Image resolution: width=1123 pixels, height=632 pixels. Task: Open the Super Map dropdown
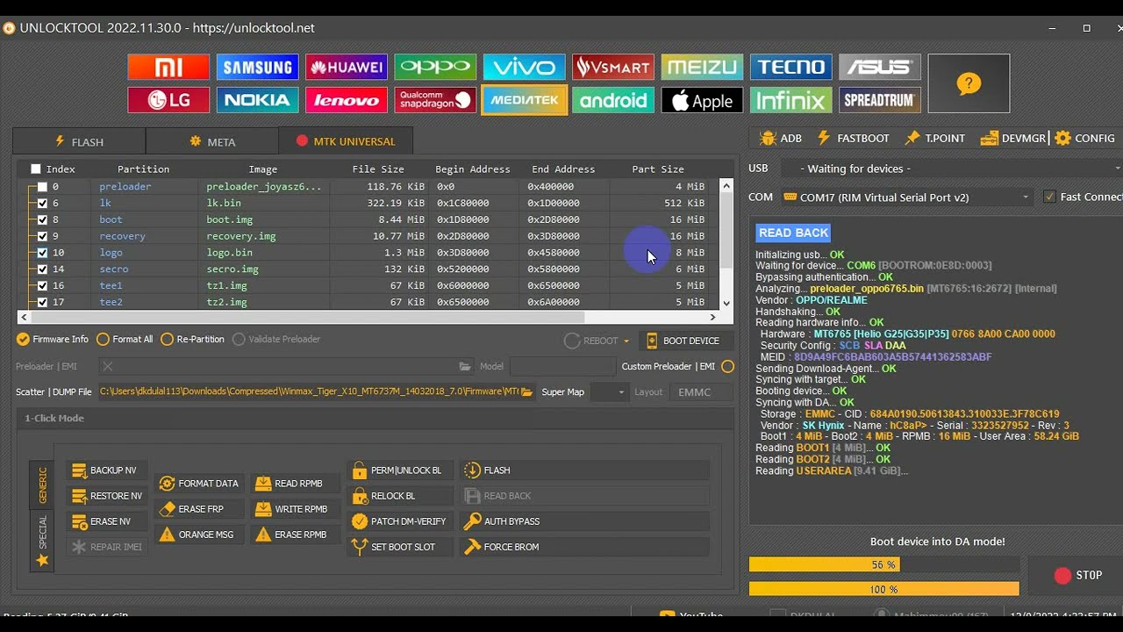coord(608,391)
